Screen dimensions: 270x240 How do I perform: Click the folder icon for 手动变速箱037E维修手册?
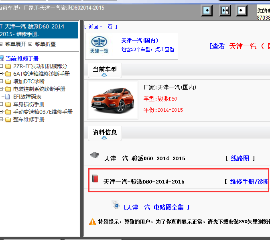(x=8, y=112)
